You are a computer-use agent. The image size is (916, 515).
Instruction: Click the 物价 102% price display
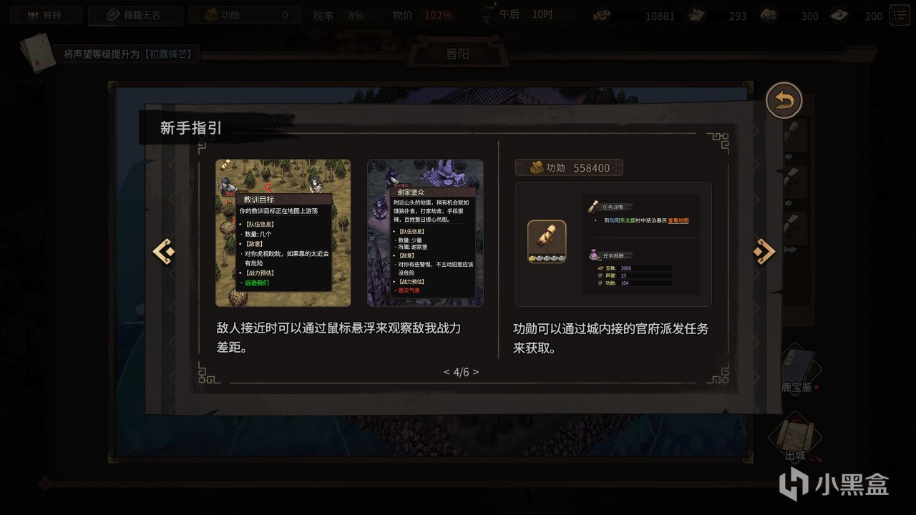point(422,15)
